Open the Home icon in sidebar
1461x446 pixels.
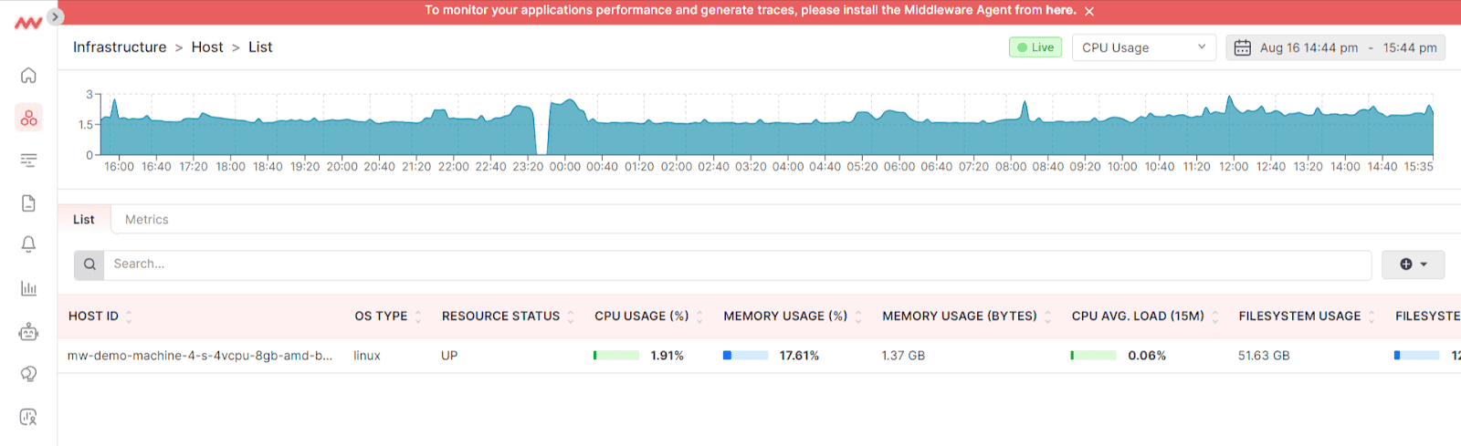coord(28,75)
